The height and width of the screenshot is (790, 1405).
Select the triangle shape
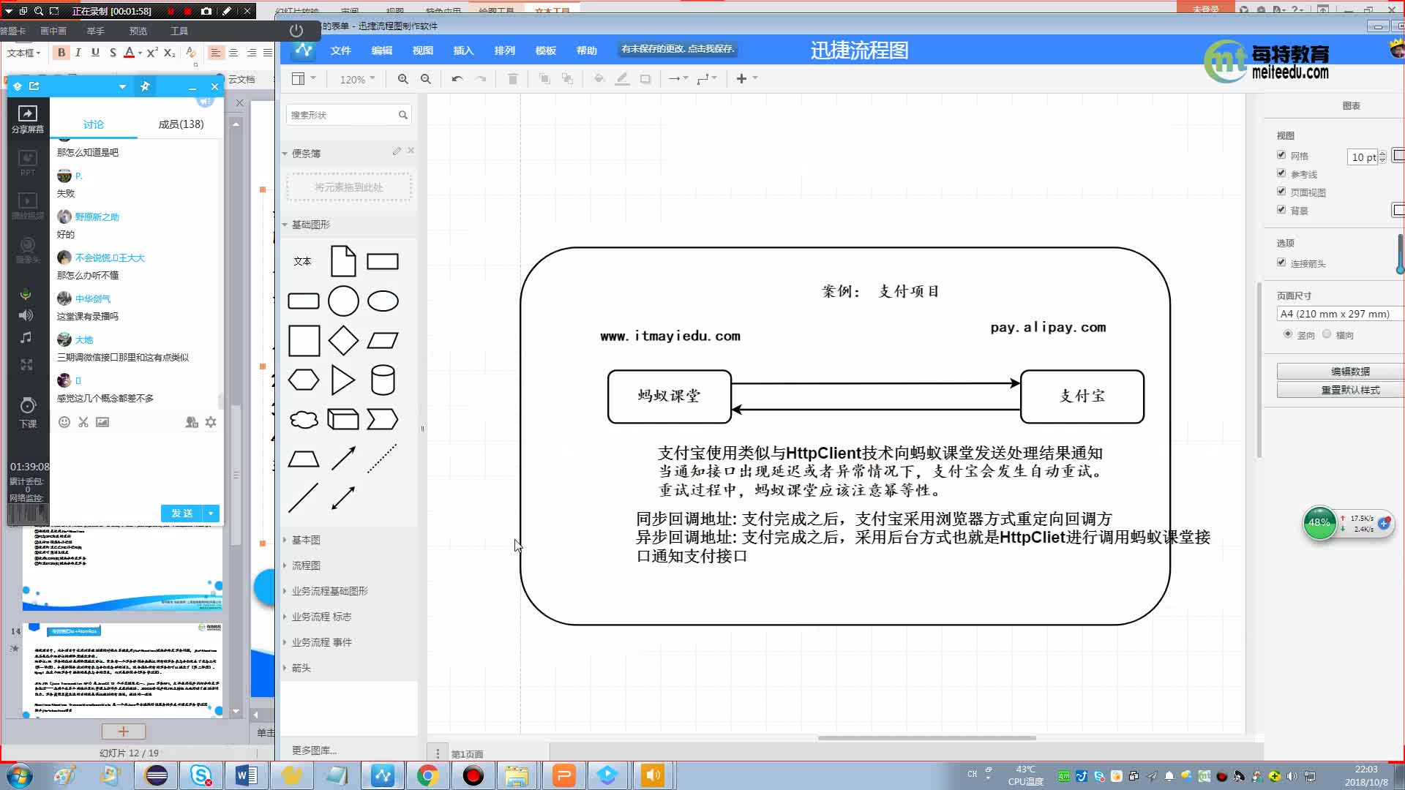pos(343,380)
